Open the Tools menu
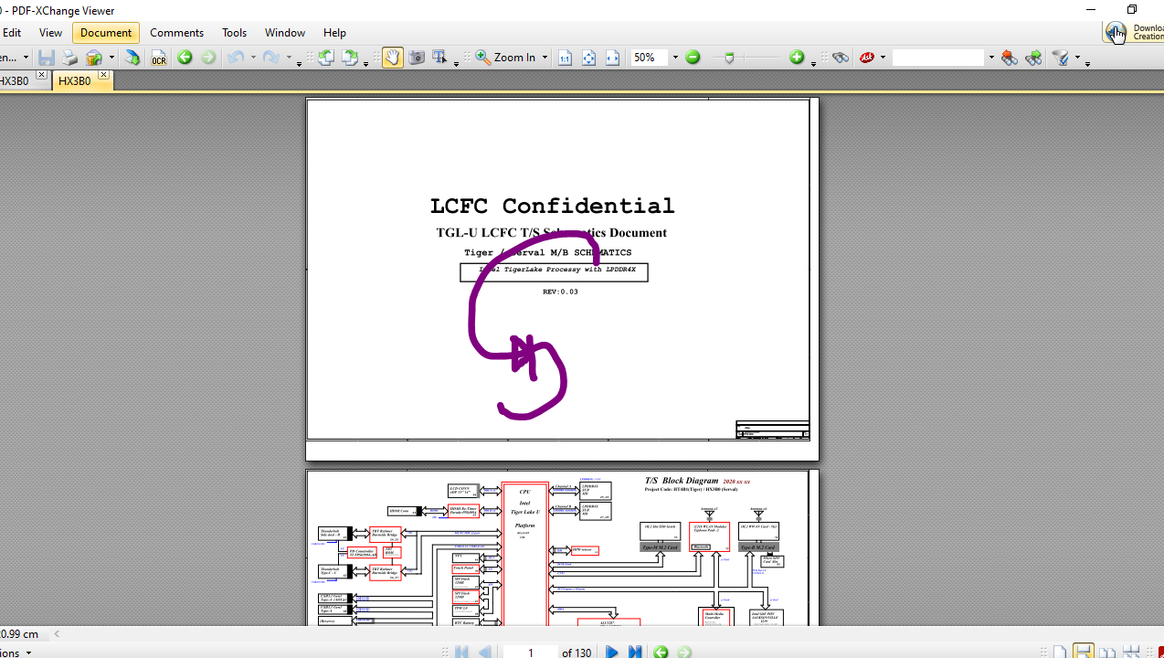This screenshot has width=1164, height=658. [x=234, y=32]
